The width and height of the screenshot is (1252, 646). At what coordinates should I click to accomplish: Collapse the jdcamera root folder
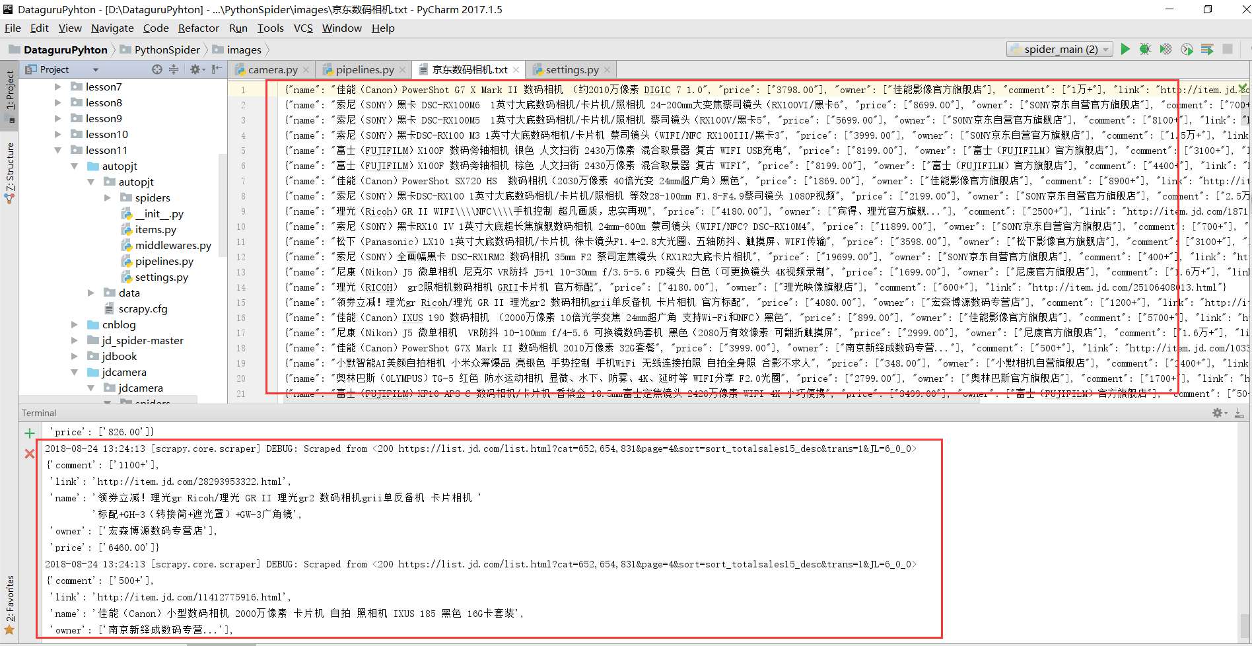74,372
